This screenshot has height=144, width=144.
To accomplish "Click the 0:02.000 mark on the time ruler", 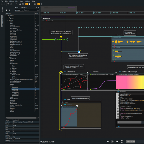I will [80, 13].
